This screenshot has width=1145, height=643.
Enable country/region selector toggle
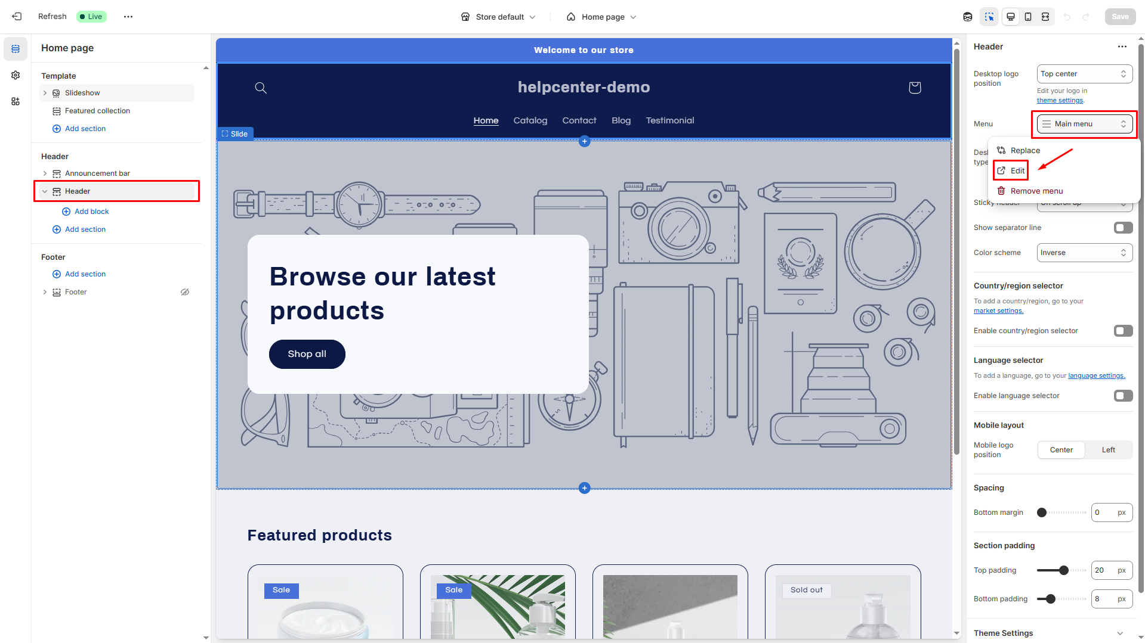click(1123, 331)
